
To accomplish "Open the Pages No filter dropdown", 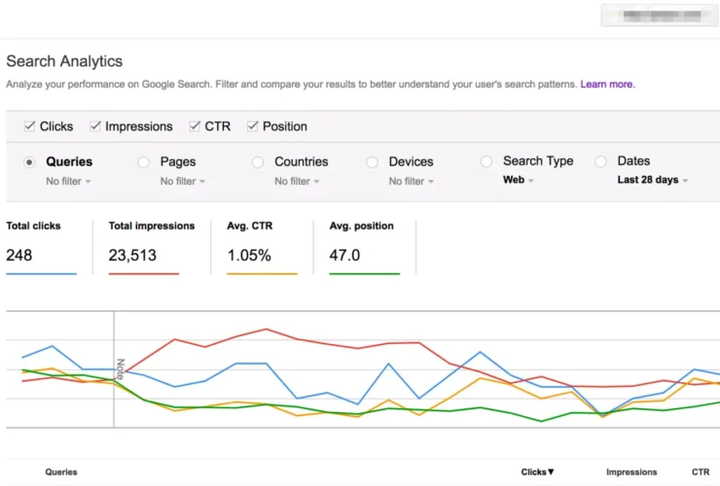I will (182, 181).
